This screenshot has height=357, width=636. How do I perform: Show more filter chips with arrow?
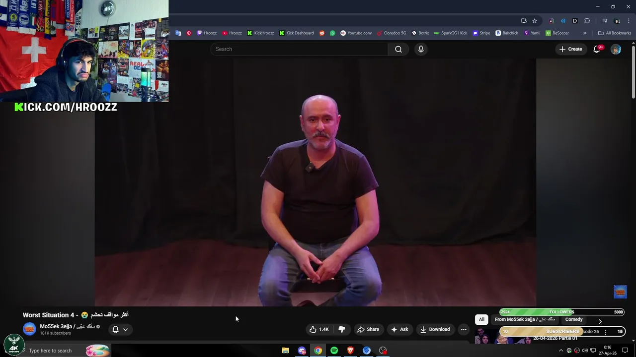coord(600,321)
